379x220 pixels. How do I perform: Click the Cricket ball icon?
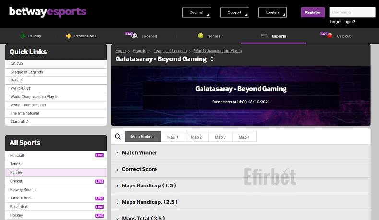click(x=330, y=36)
